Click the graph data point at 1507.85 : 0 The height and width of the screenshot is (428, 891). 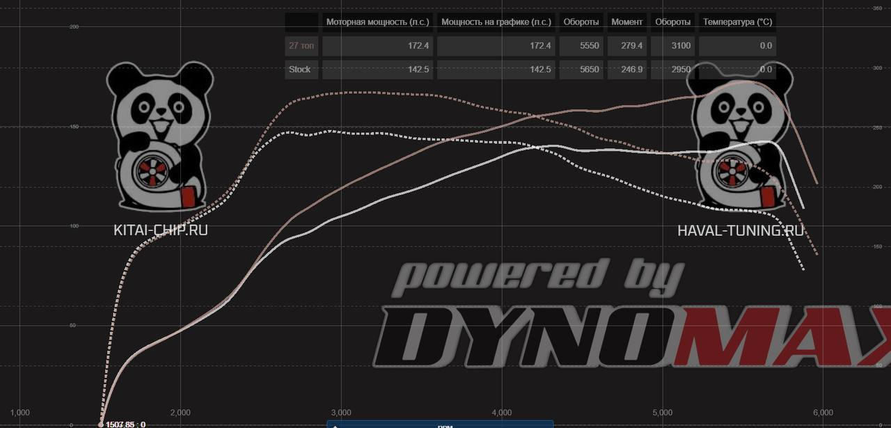point(101,424)
